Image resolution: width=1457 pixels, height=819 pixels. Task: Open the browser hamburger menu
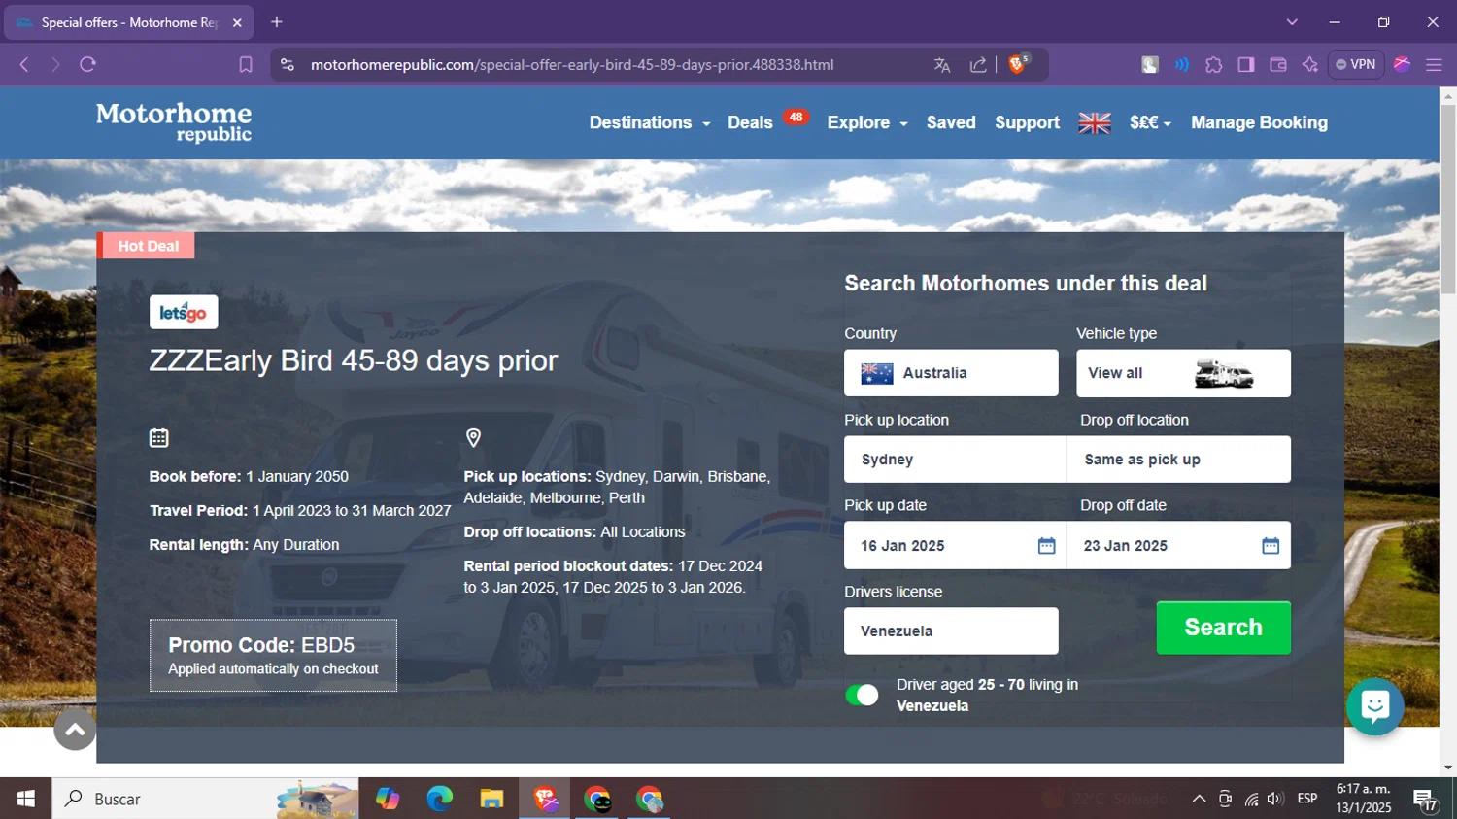click(1434, 65)
